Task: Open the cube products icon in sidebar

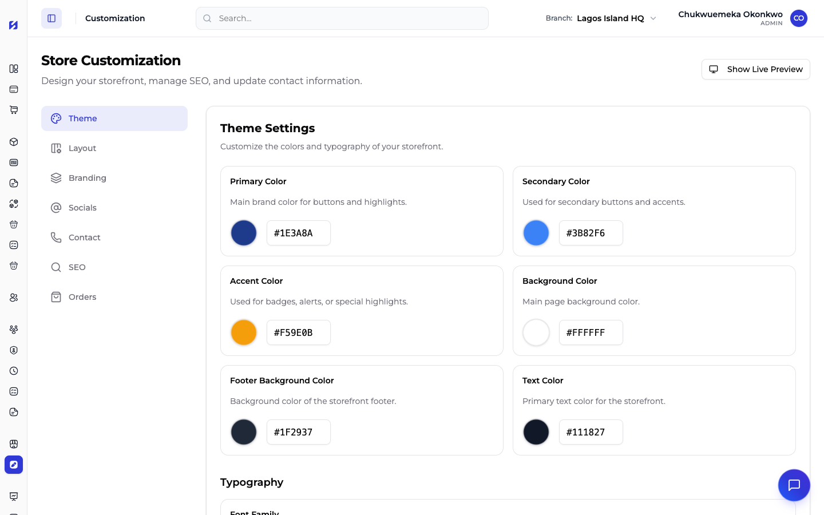Action: click(x=14, y=142)
